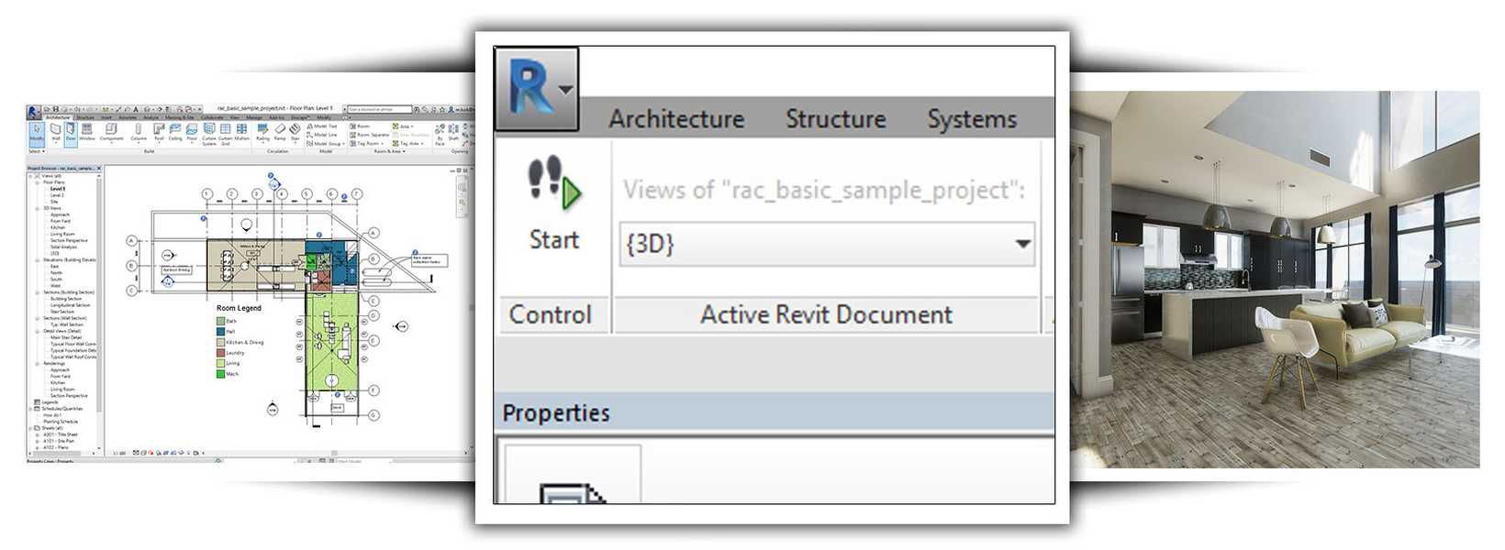
Task: Click the Column tool icon
Action: pyautogui.click(x=139, y=129)
